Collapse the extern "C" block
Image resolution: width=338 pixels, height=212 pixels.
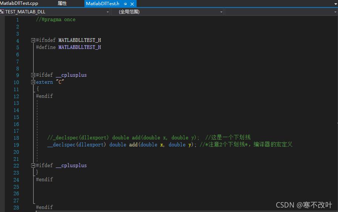coord(33,82)
